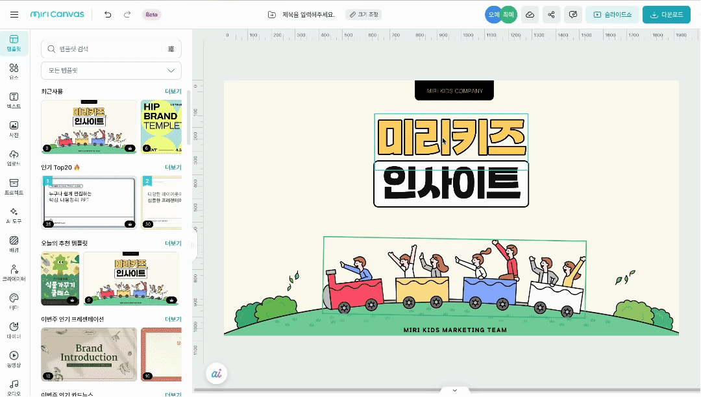This screenshot has width=701, height=397.
Task: Select the 템플릿 templates sidebar tab
Action: coord(14,43)
